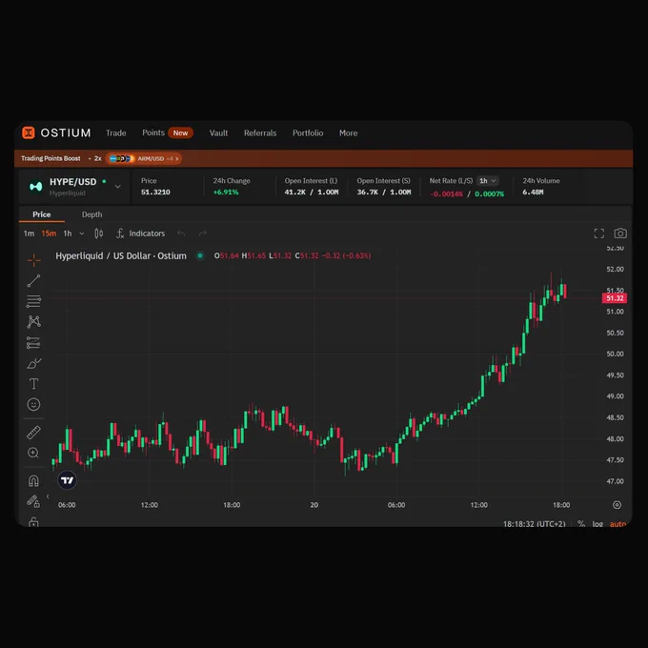This screenshot has height=648, width=648.
Task: Activate the zoom in tool
Action: 33,453
